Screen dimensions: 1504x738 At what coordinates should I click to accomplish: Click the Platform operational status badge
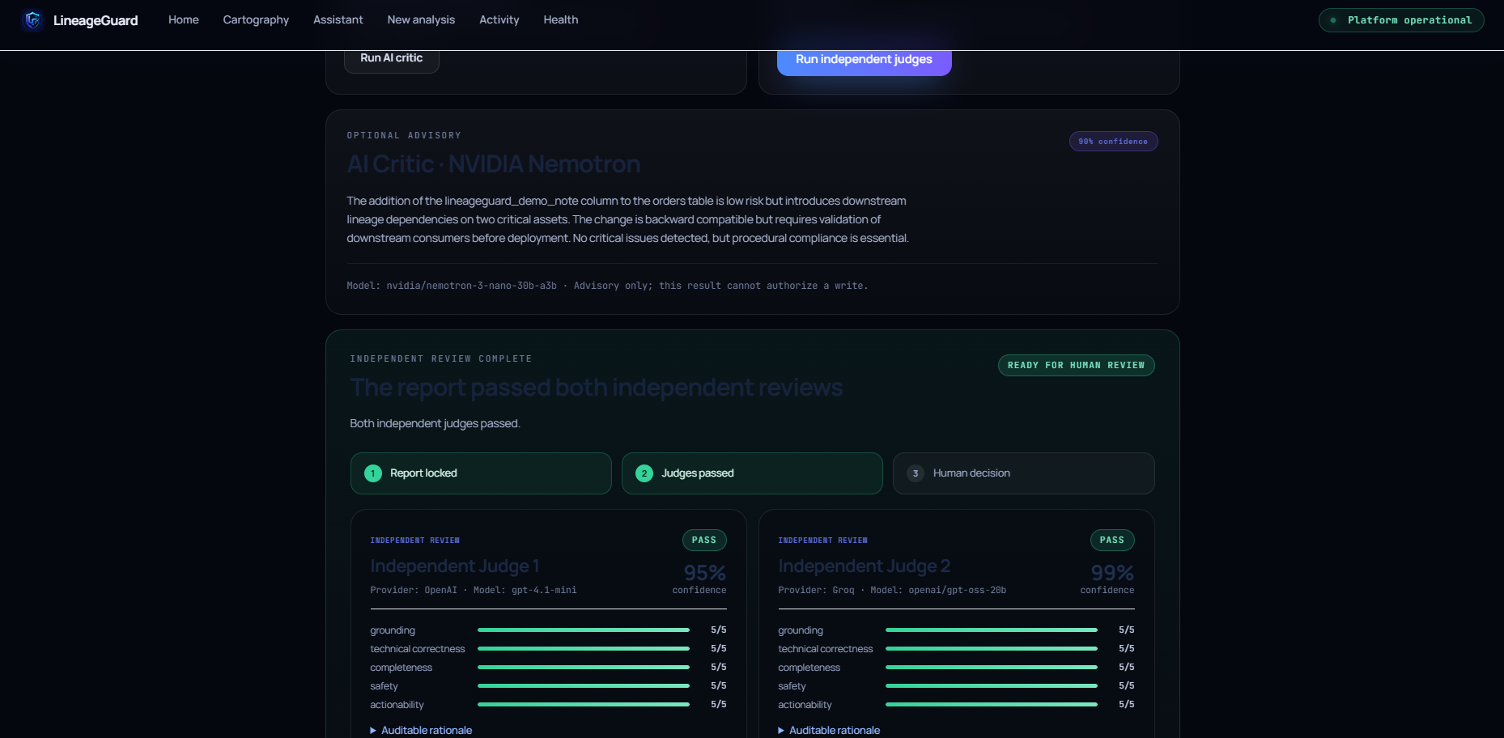coord(1401,20)
